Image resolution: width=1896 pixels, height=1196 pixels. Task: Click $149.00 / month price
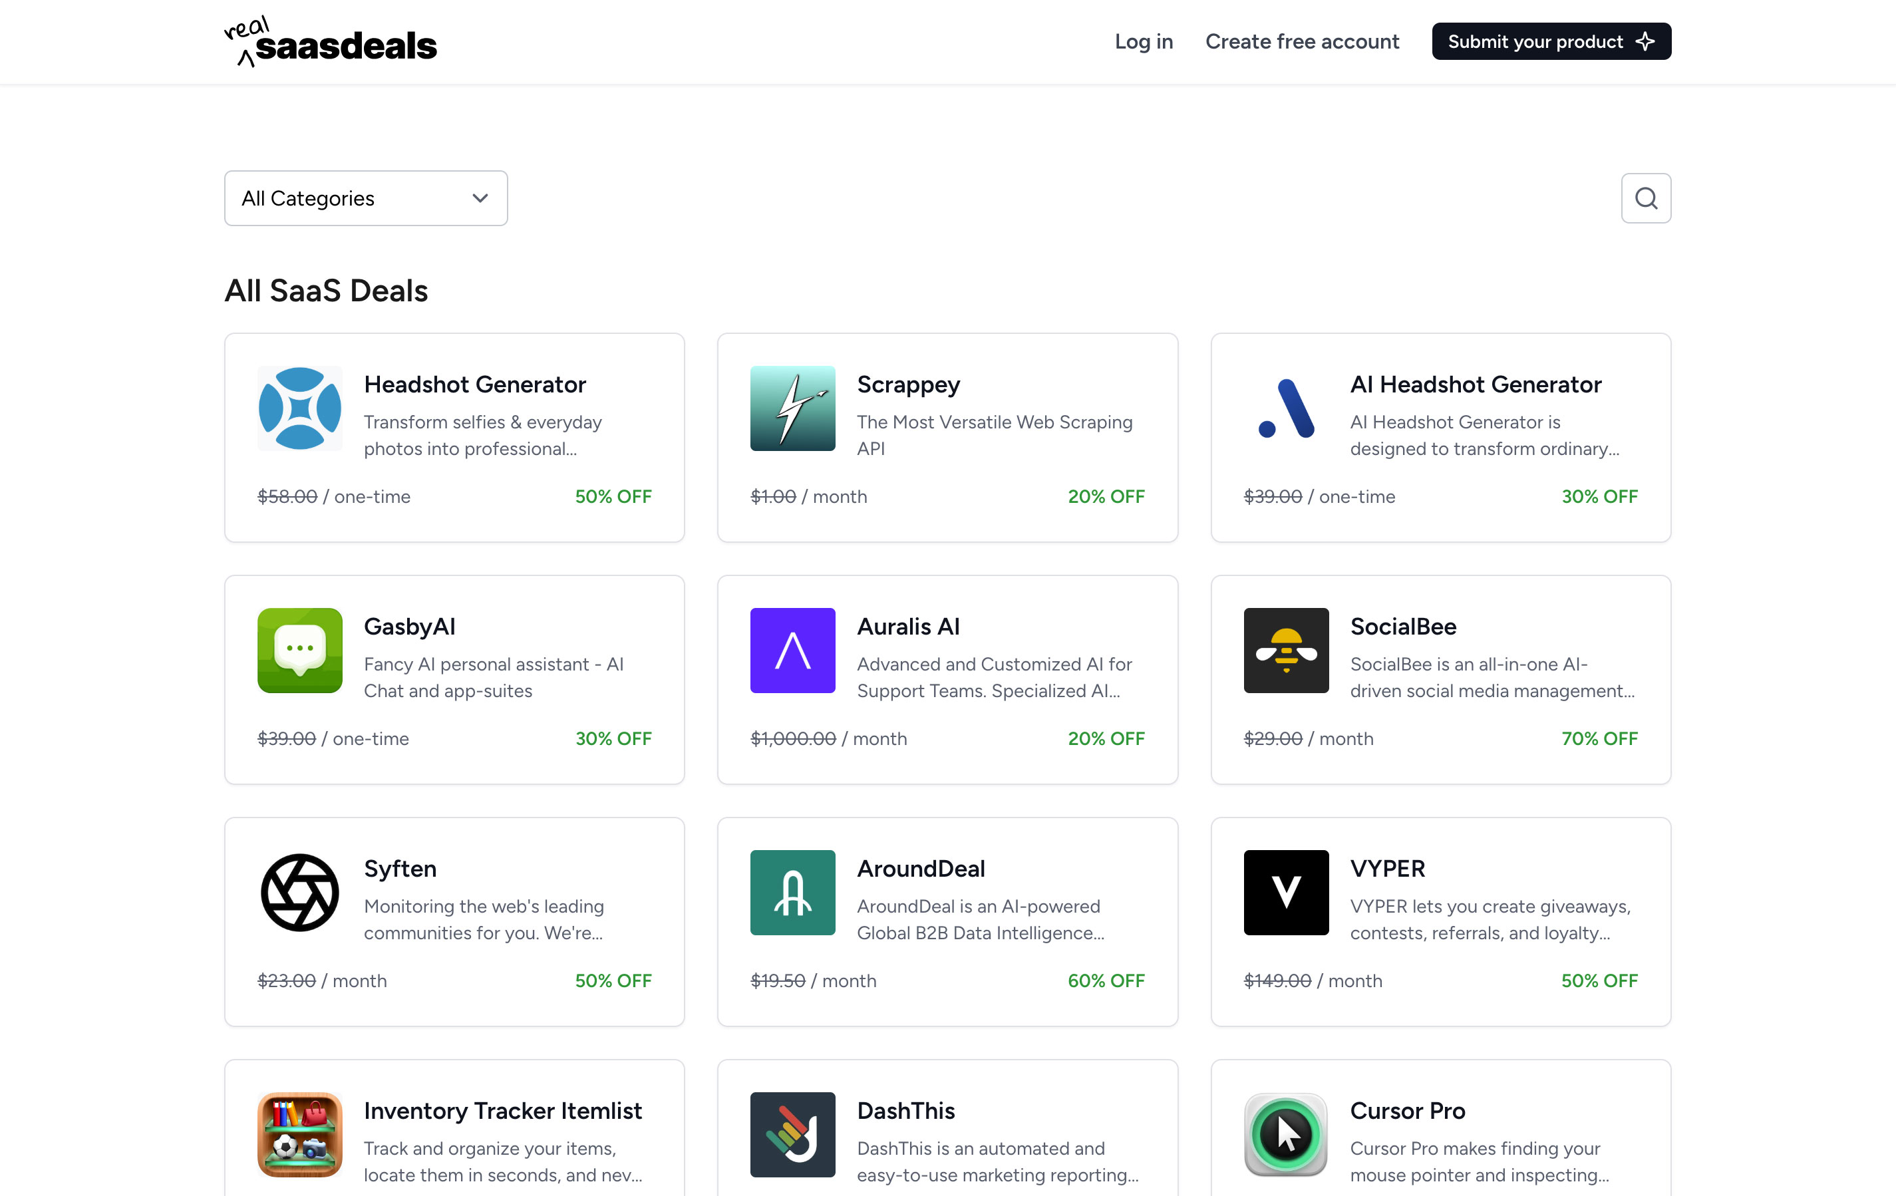click(x=1313, y=981)
